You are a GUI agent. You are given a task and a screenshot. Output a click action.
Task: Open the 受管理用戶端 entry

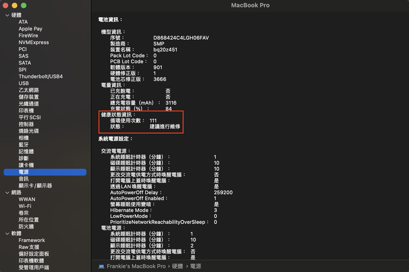34,267
